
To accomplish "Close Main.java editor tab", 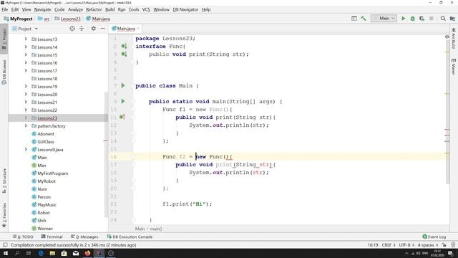I will click(x=138, y=29).
